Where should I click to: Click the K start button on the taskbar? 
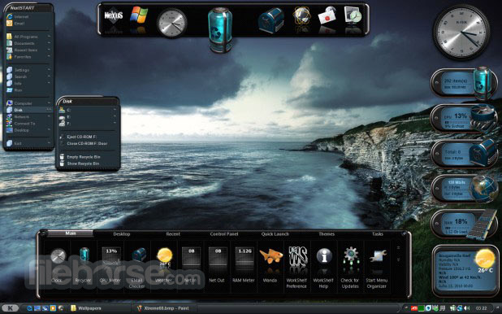pyautogui.click(x=11, y=308)
